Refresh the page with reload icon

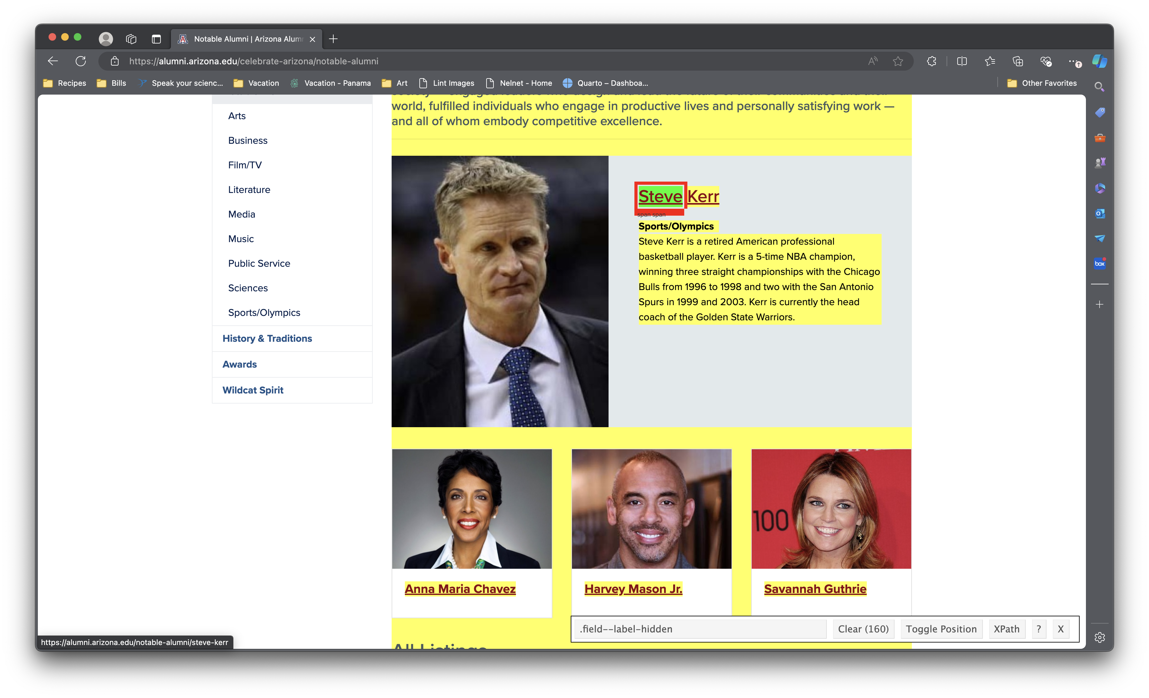coord(81,61)
